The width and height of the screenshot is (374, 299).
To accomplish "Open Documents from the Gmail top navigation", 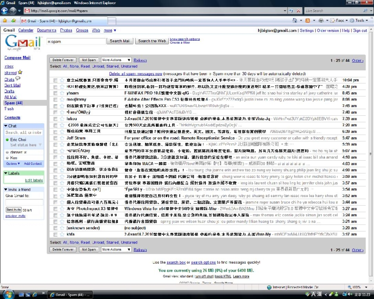I will 46,30.
